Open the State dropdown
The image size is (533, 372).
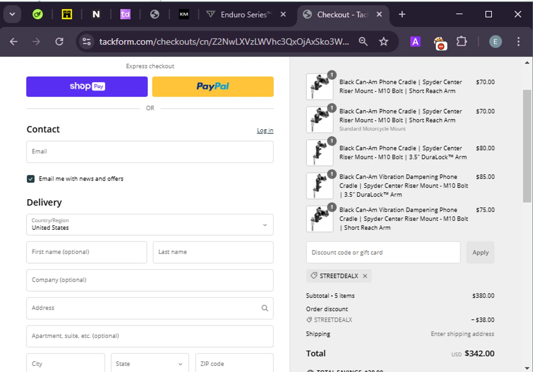pos(150,363)
